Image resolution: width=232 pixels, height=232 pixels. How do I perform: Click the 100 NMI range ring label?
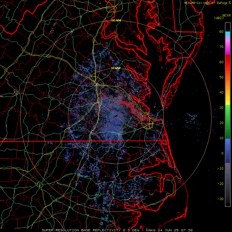pyautogui.click(x=116, y=20)
